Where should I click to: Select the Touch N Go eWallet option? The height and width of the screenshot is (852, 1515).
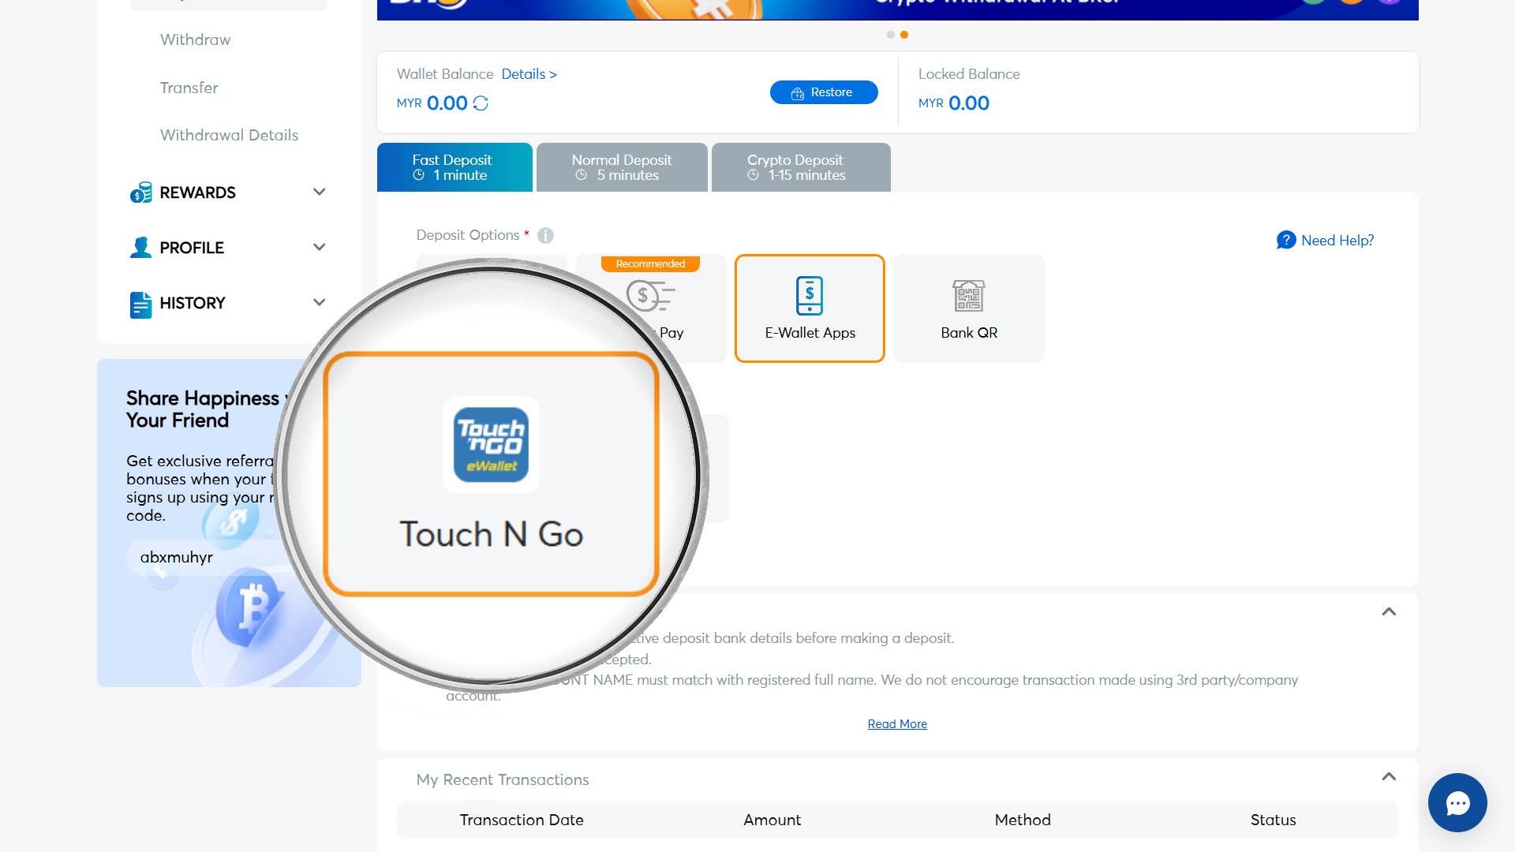(x=491, y=474)
